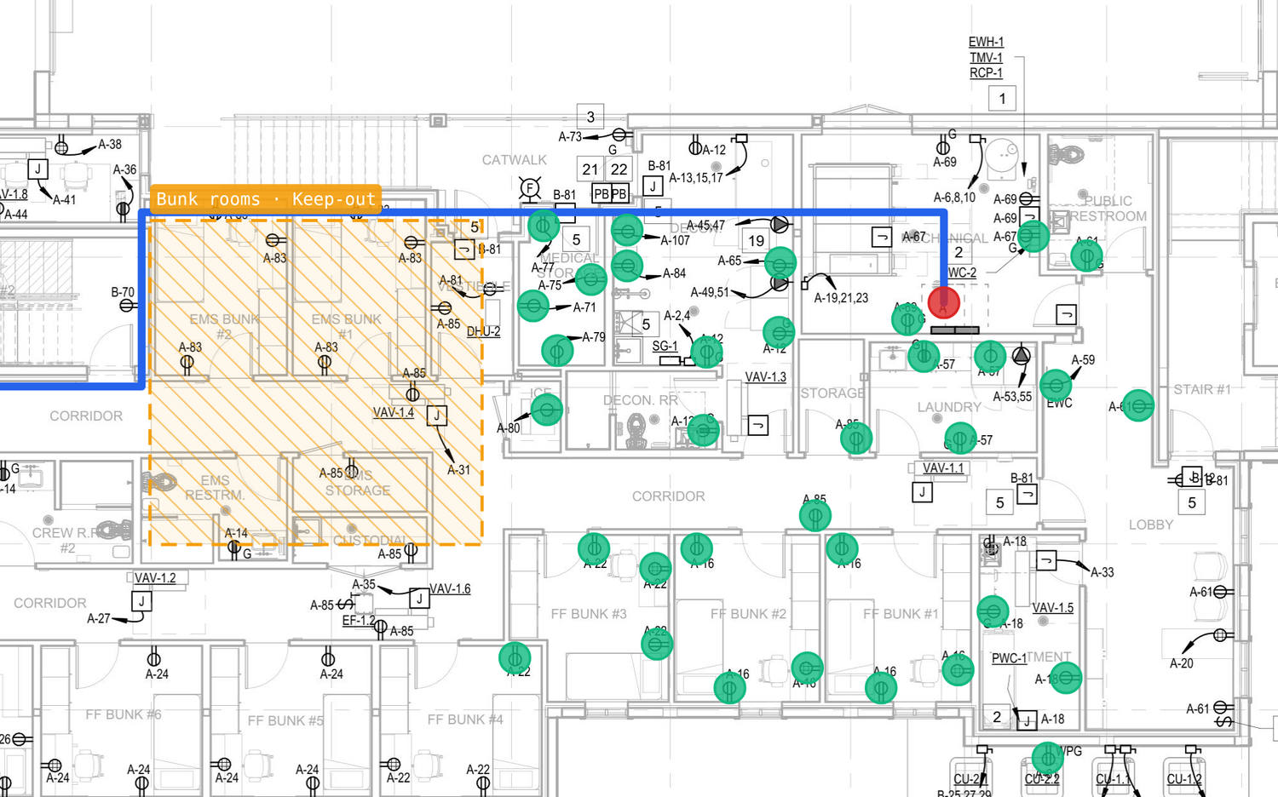This screenshot has height=797, width=1278.
Task: Click the green marker in the STORAGE room
Action: click(856, 439)
